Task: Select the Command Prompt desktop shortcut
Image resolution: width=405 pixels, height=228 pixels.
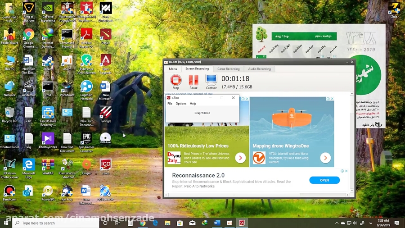Action: [x=67, y=38]
